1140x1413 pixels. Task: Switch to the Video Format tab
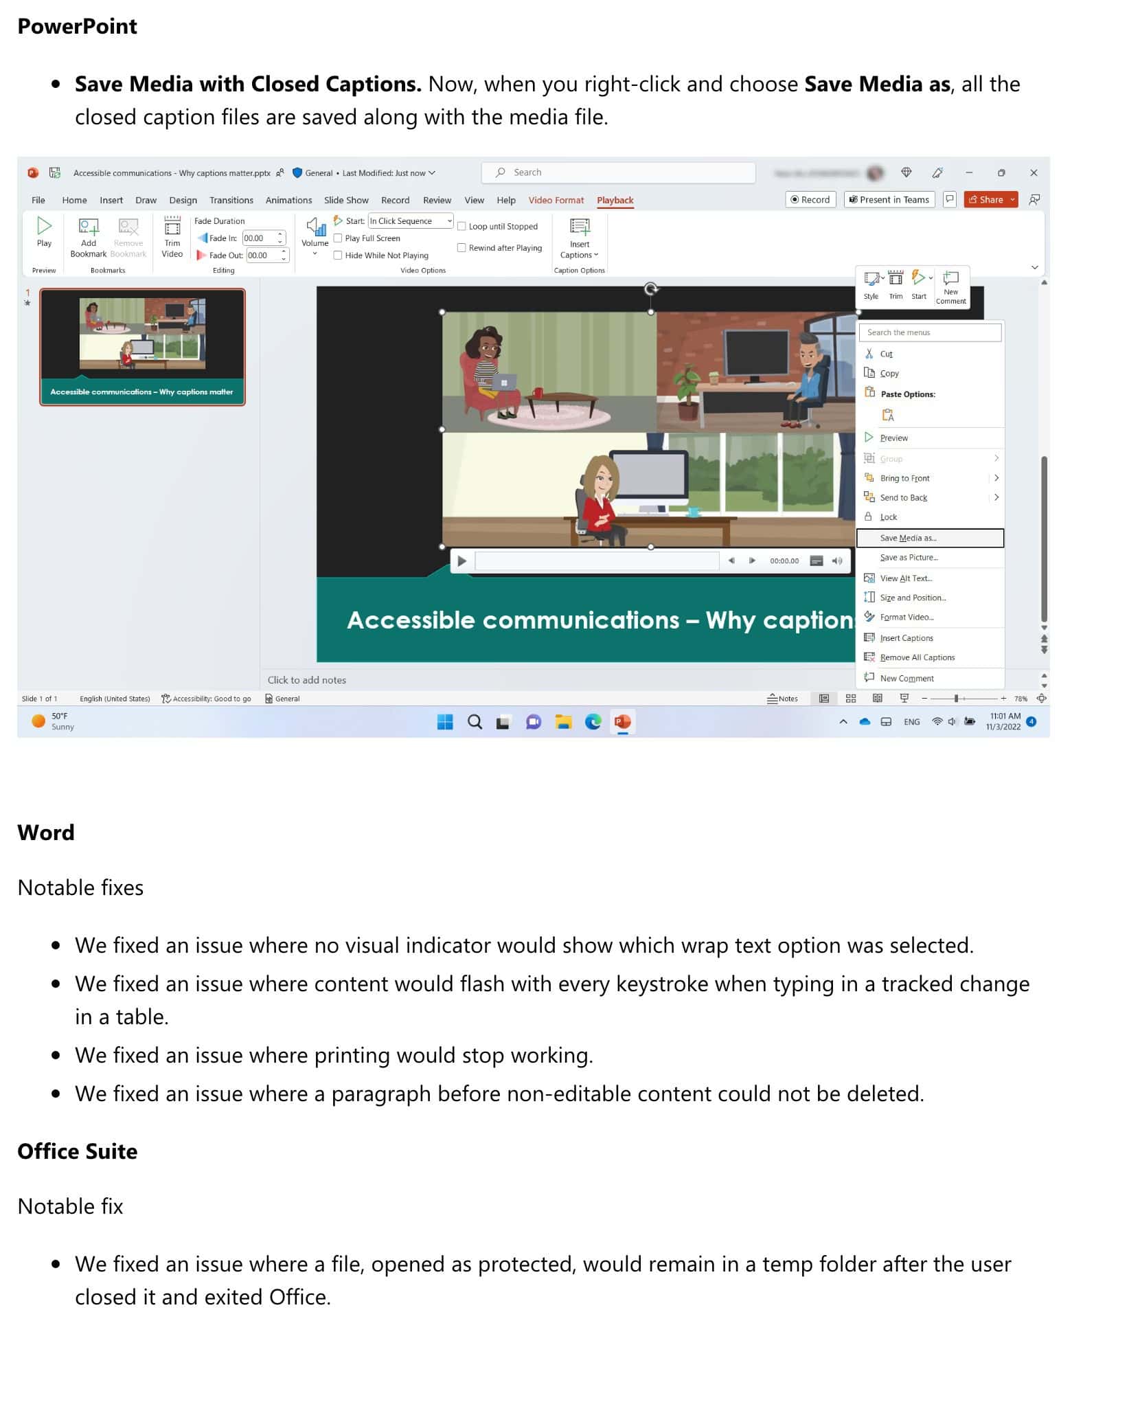tap(556, 201)
